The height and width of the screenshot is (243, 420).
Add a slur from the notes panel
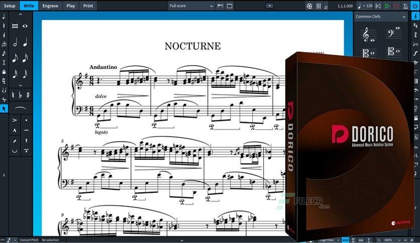coord(20,108)
